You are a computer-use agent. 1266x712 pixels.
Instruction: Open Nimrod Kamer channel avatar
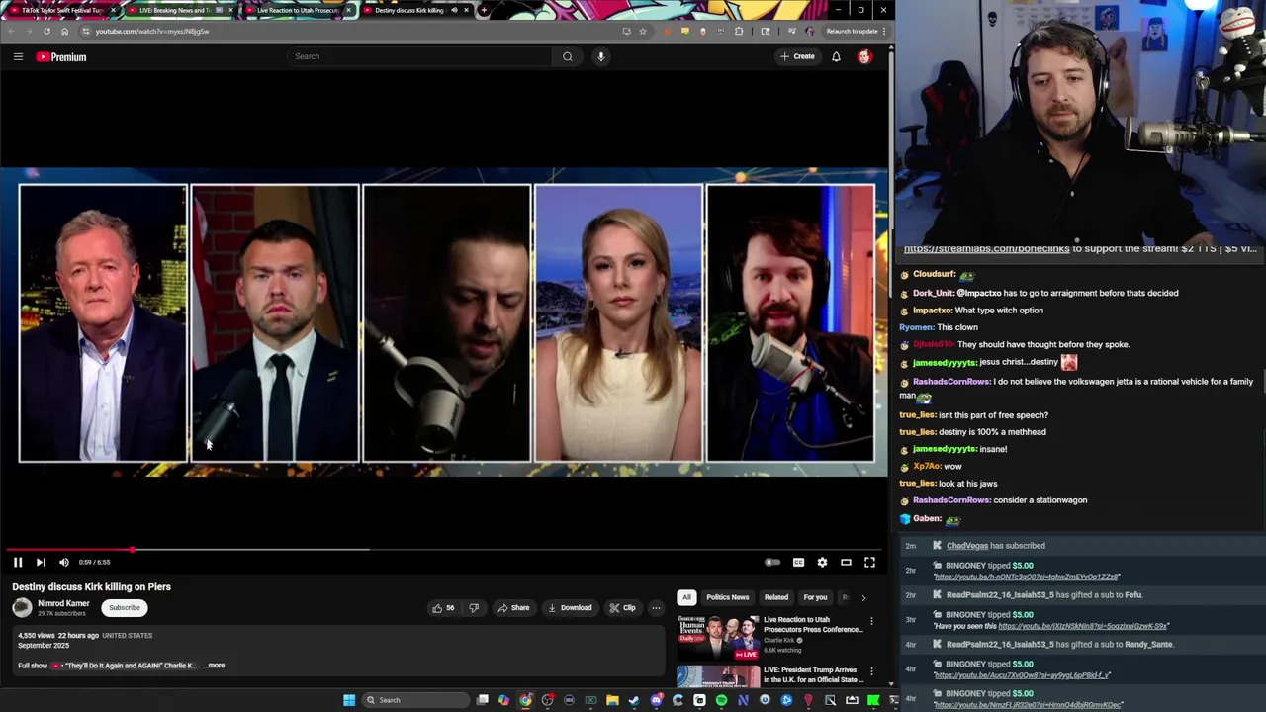(22, 608)
